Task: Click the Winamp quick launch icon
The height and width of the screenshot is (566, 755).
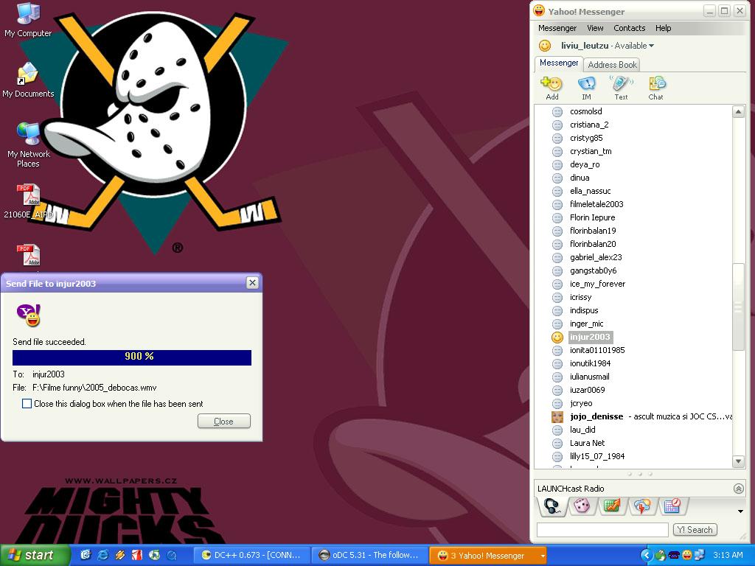Action: pyautogui.click(x=120, y=555)
